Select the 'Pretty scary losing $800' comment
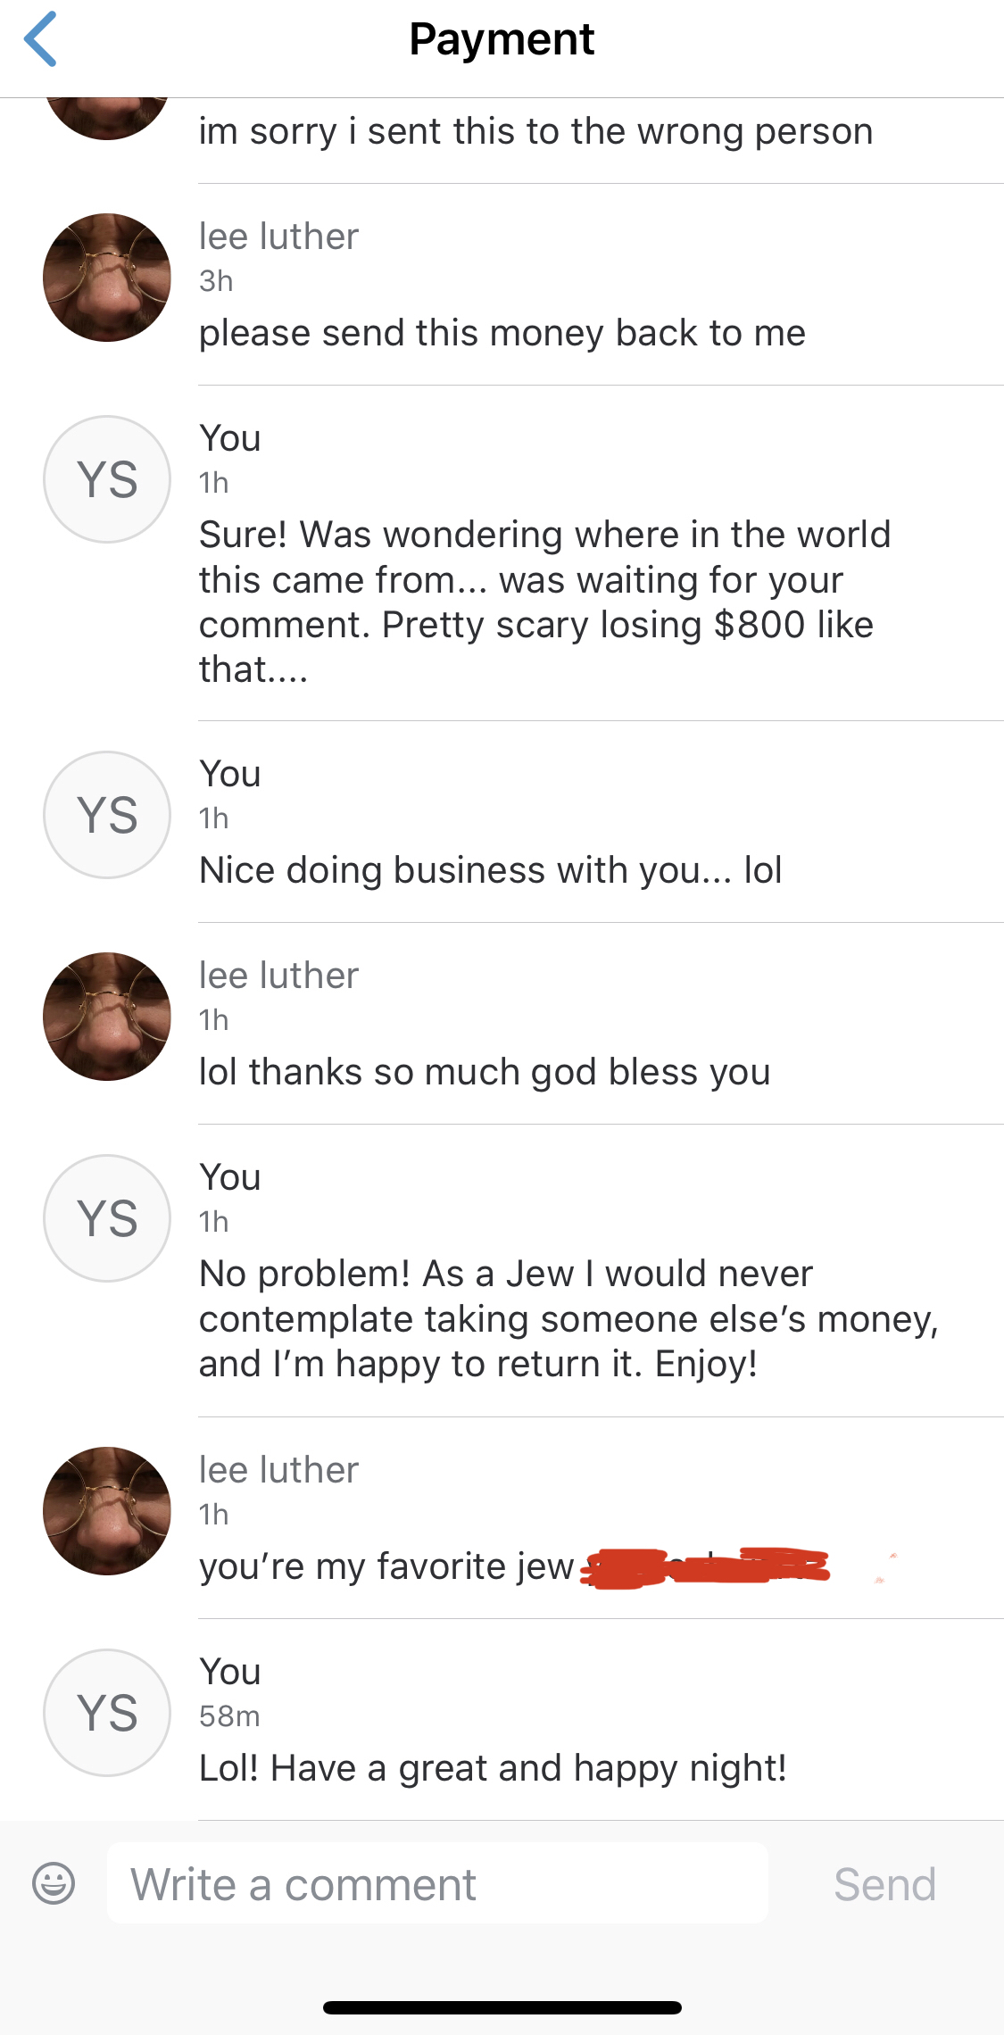 click(544, 602)
